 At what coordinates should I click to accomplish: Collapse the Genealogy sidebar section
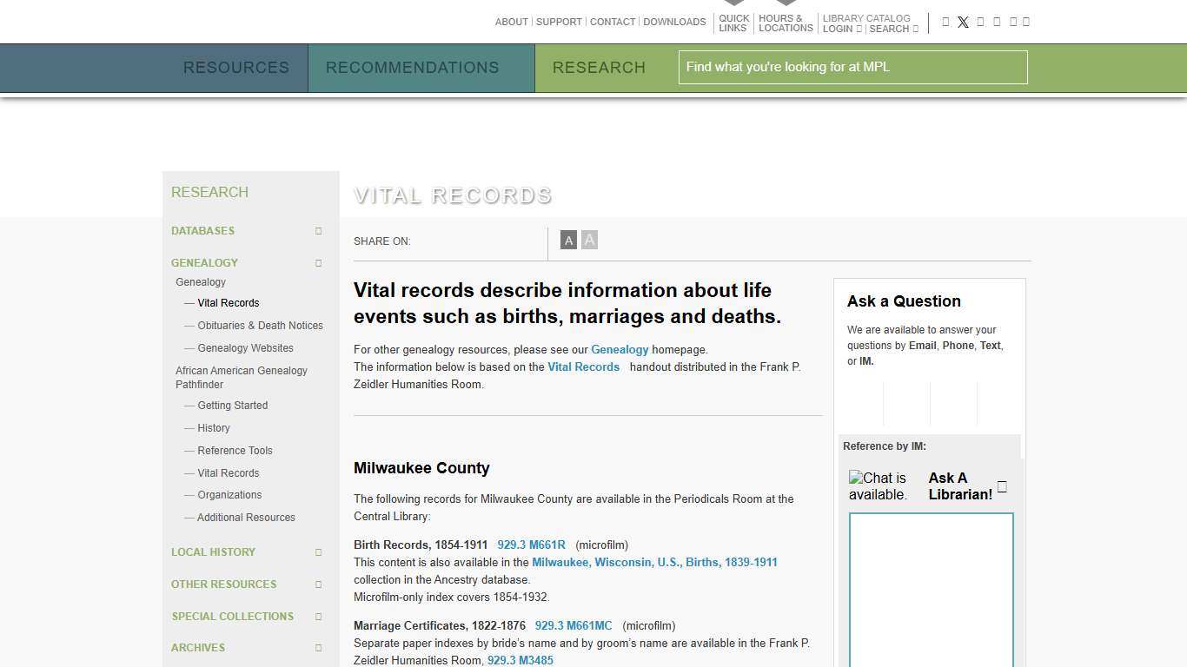point(318,263)
